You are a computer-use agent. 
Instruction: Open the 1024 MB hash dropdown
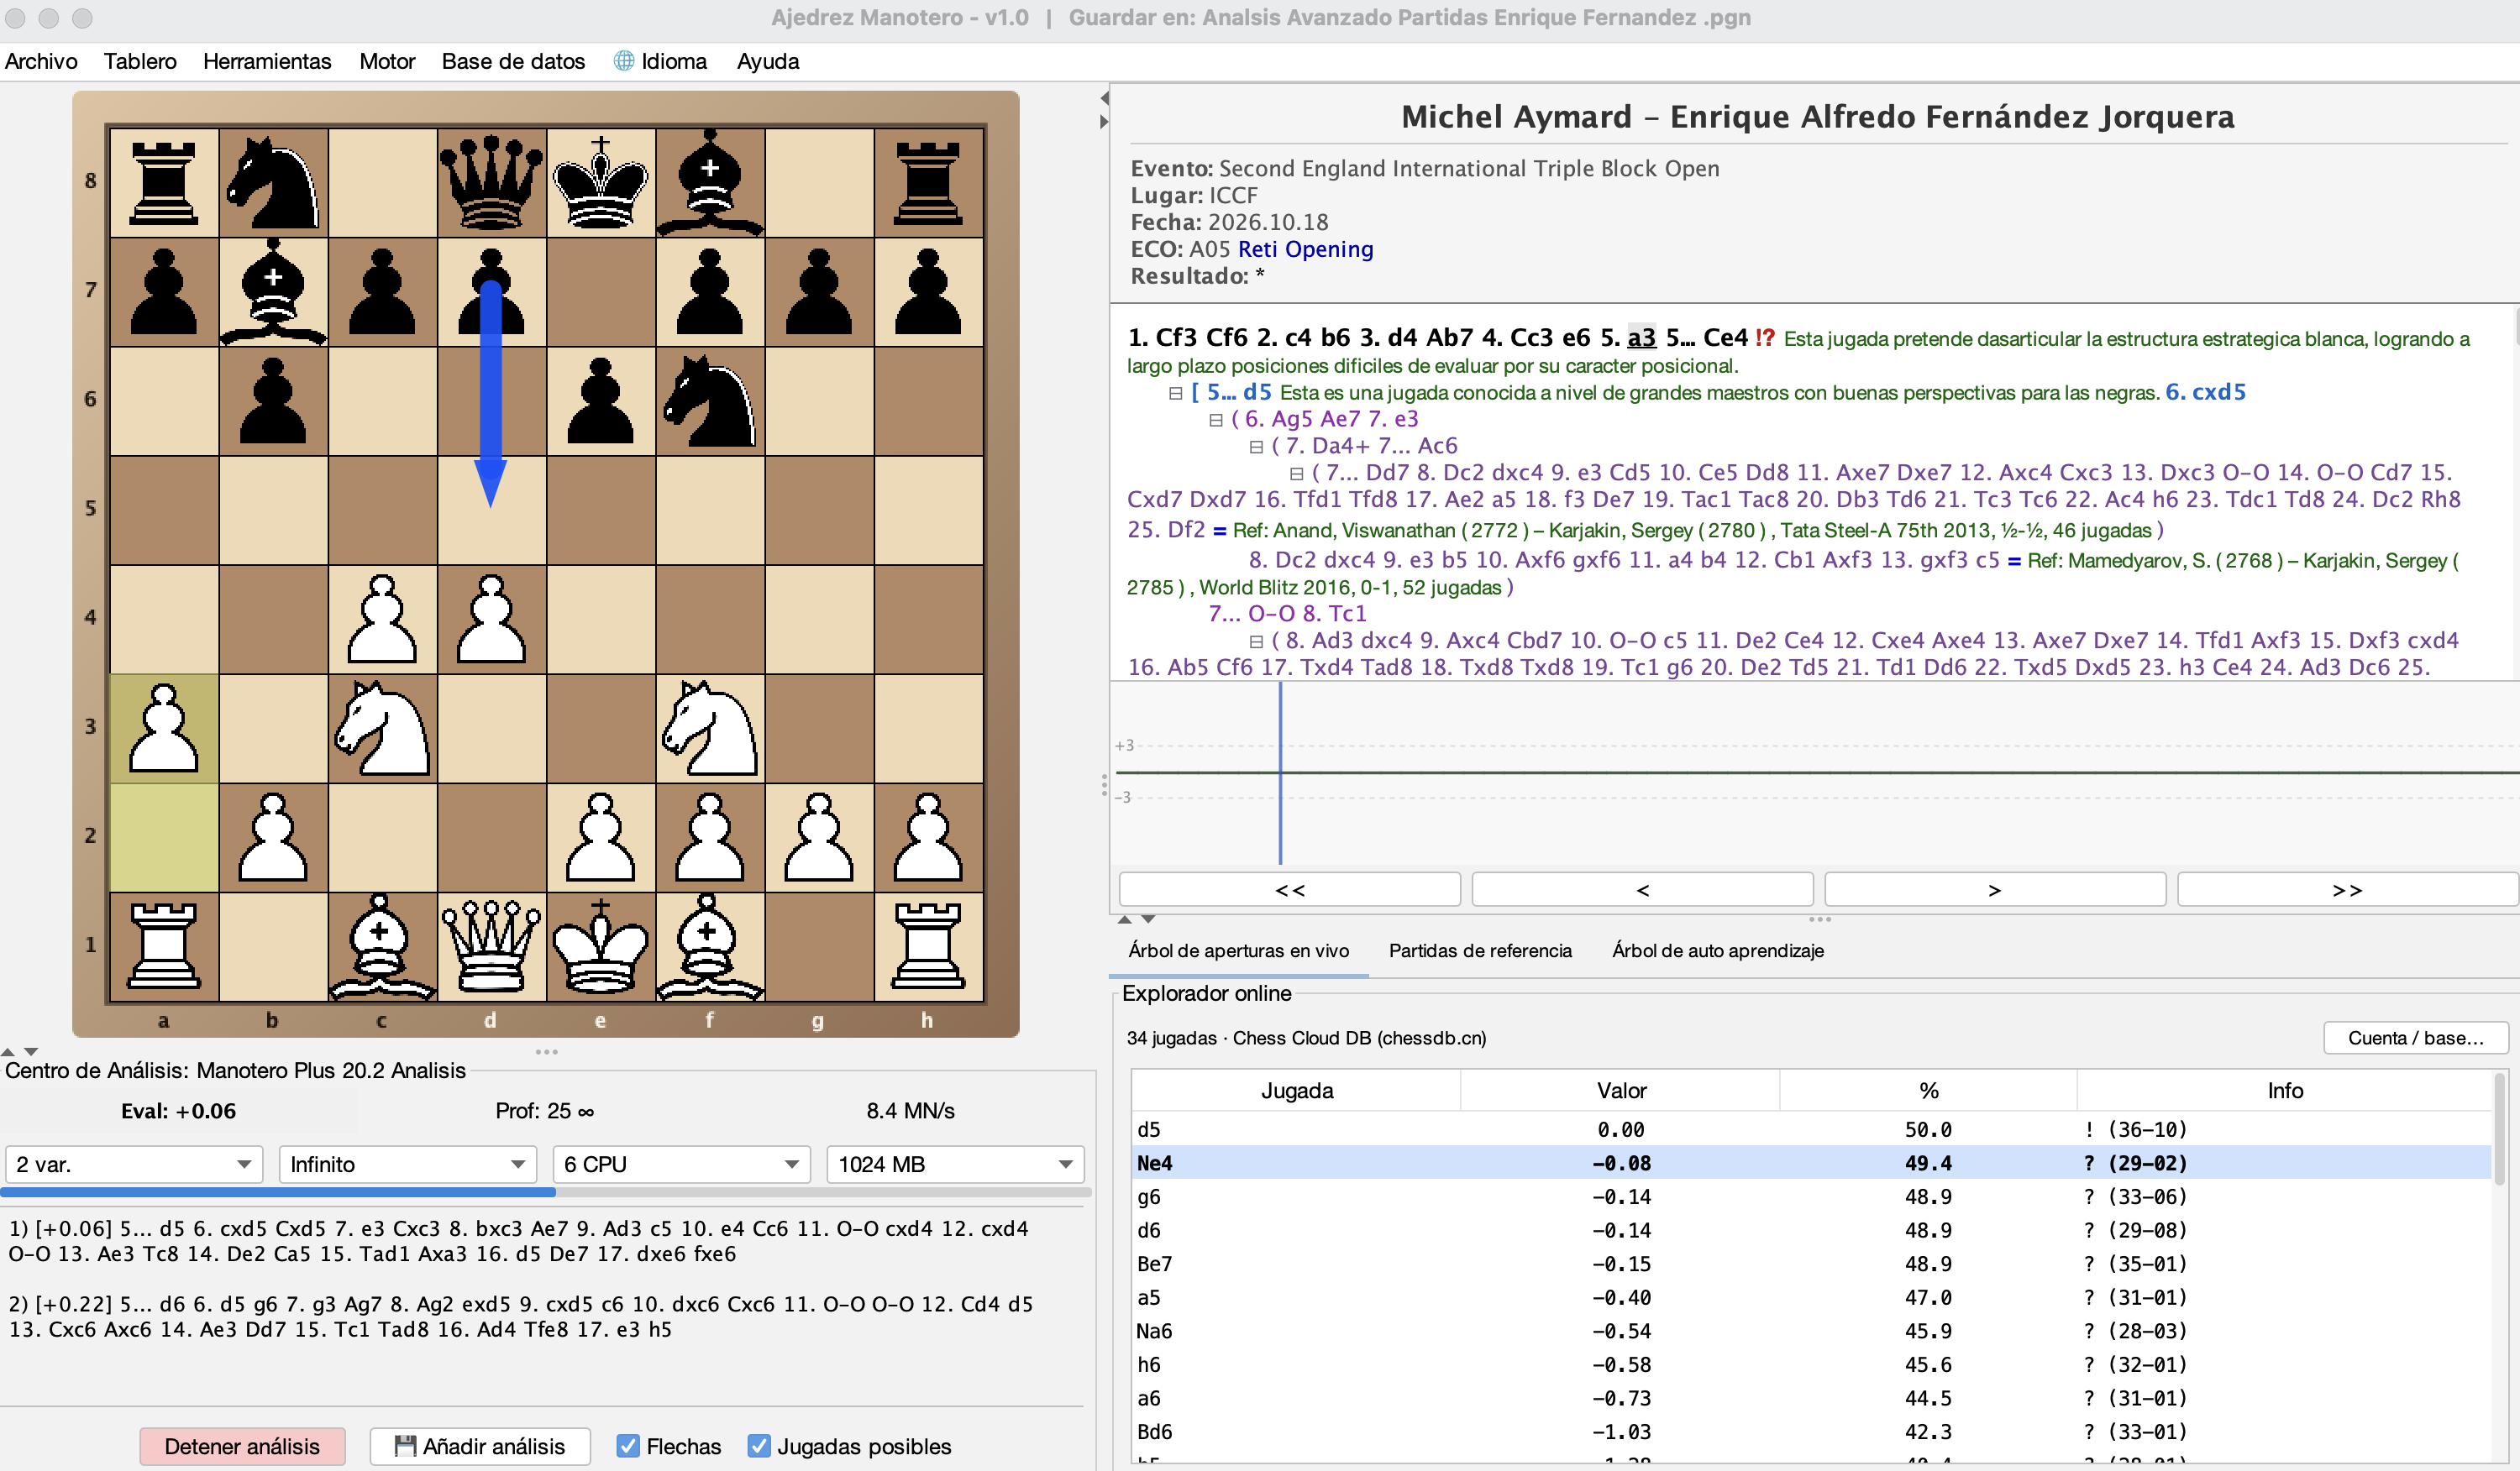tap(956, 1165)
